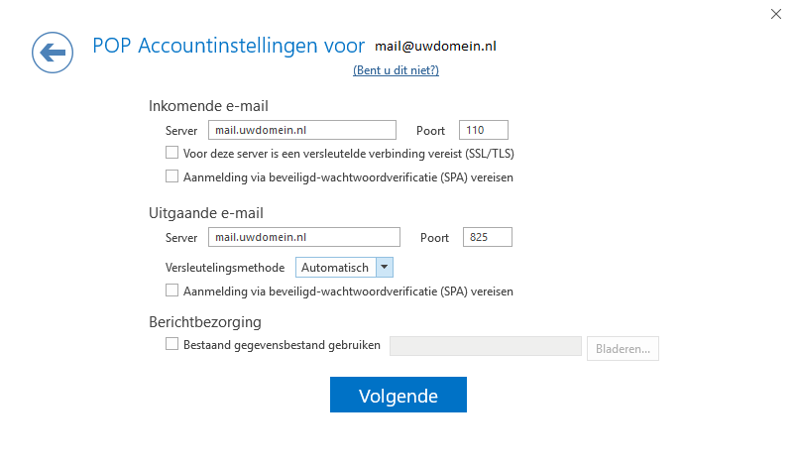
Task: Focus the incoming mail Server field
Action: 302,130
